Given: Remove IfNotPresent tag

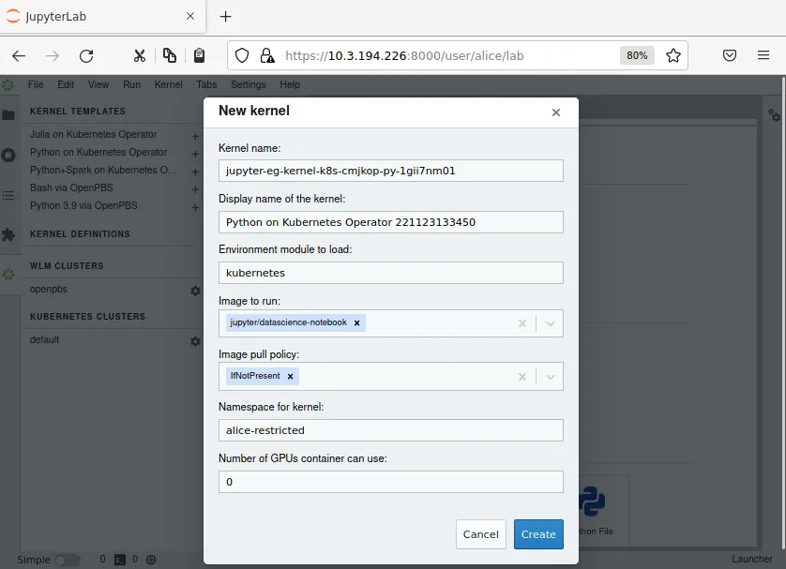Looking at the screenshot, I should point(290,376).
